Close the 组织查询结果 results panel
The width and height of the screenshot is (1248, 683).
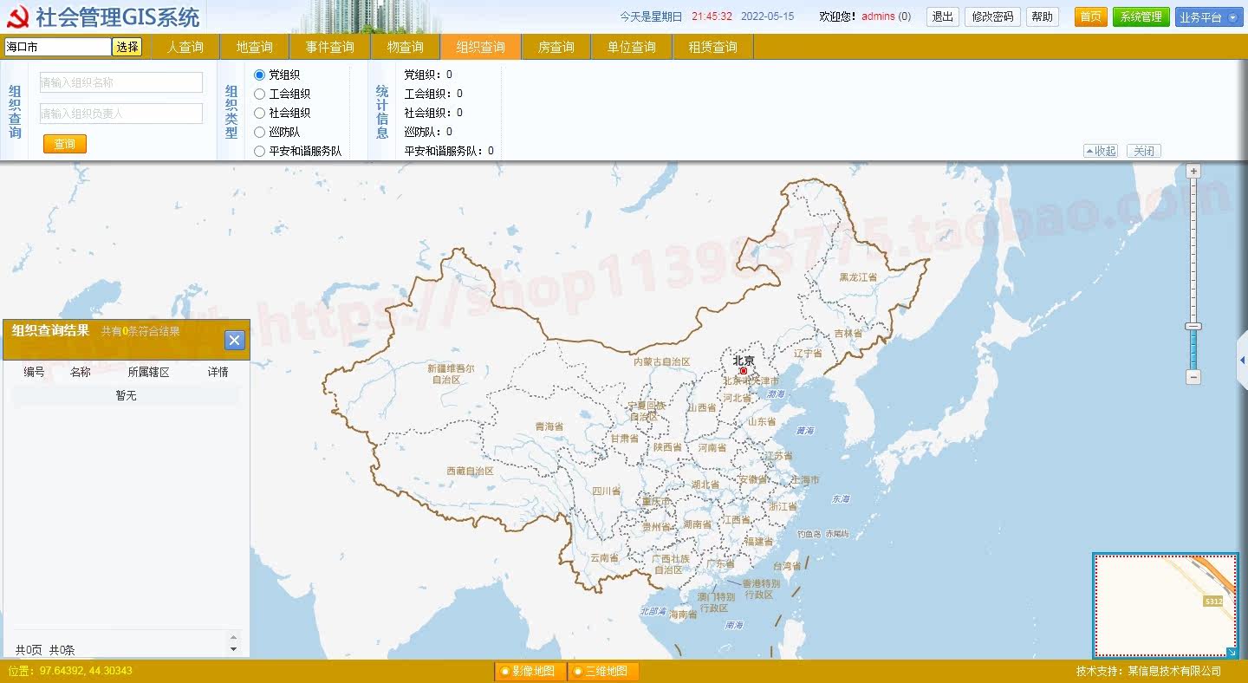(x=234, y=341)
